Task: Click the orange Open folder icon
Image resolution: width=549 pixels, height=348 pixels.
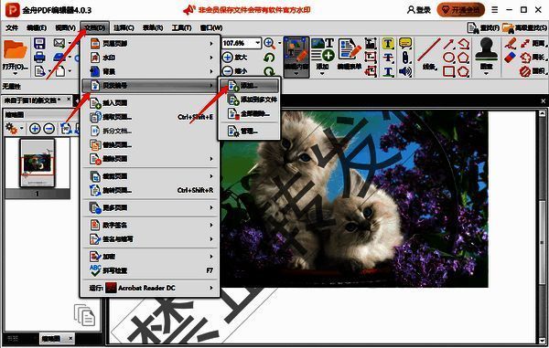Action: pyautogui.click(x=15, y=49)
